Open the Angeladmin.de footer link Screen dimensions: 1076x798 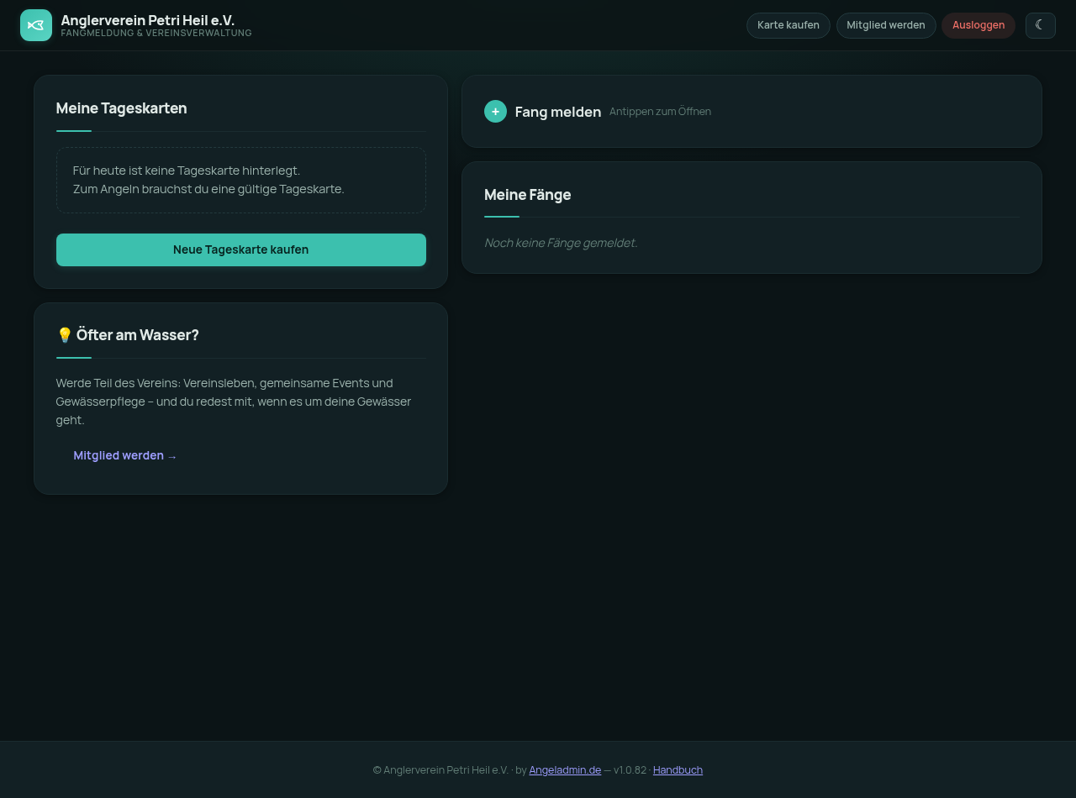[565, 770]
